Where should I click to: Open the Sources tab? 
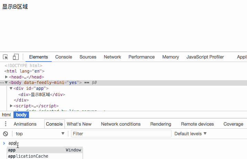point(88,57)
